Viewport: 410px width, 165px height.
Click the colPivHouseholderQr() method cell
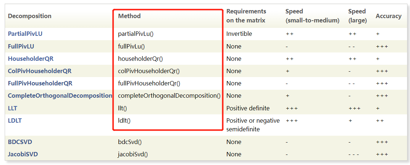pyautogui.click(x=149, y=71)
